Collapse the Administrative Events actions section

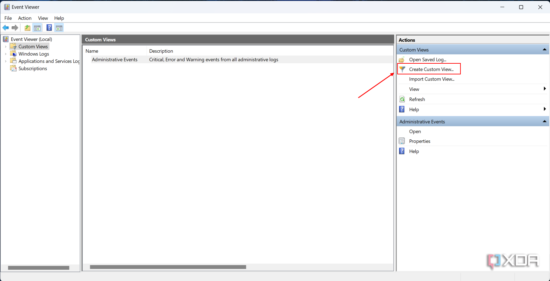[544, 121]
